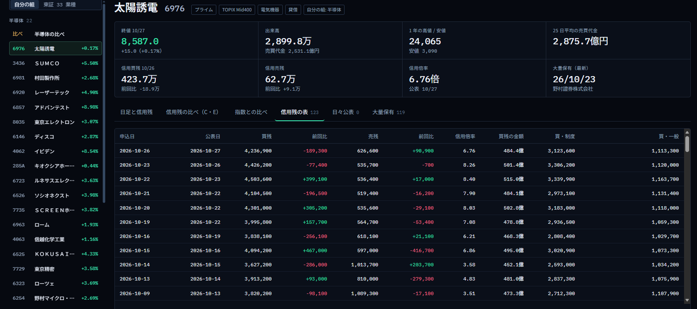Viewport: 697px width, 309px height.
Task: Click the 信用買残 423.7万 value
Action: (138, 79)
